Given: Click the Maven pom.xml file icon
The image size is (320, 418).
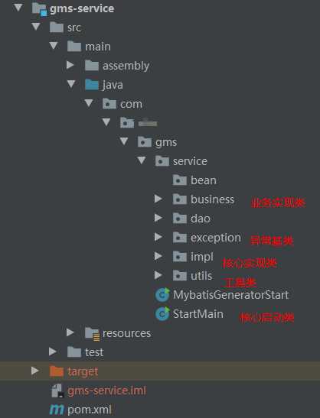Looking at the screenshot, I should (57, 409).
